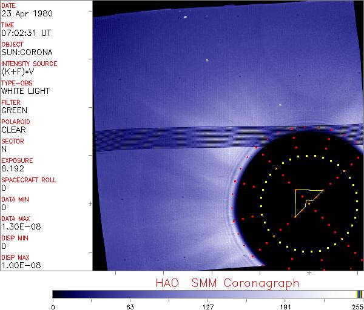Click the filter value "GREEN"
The image size is (364, 310).
coord(14,111)
